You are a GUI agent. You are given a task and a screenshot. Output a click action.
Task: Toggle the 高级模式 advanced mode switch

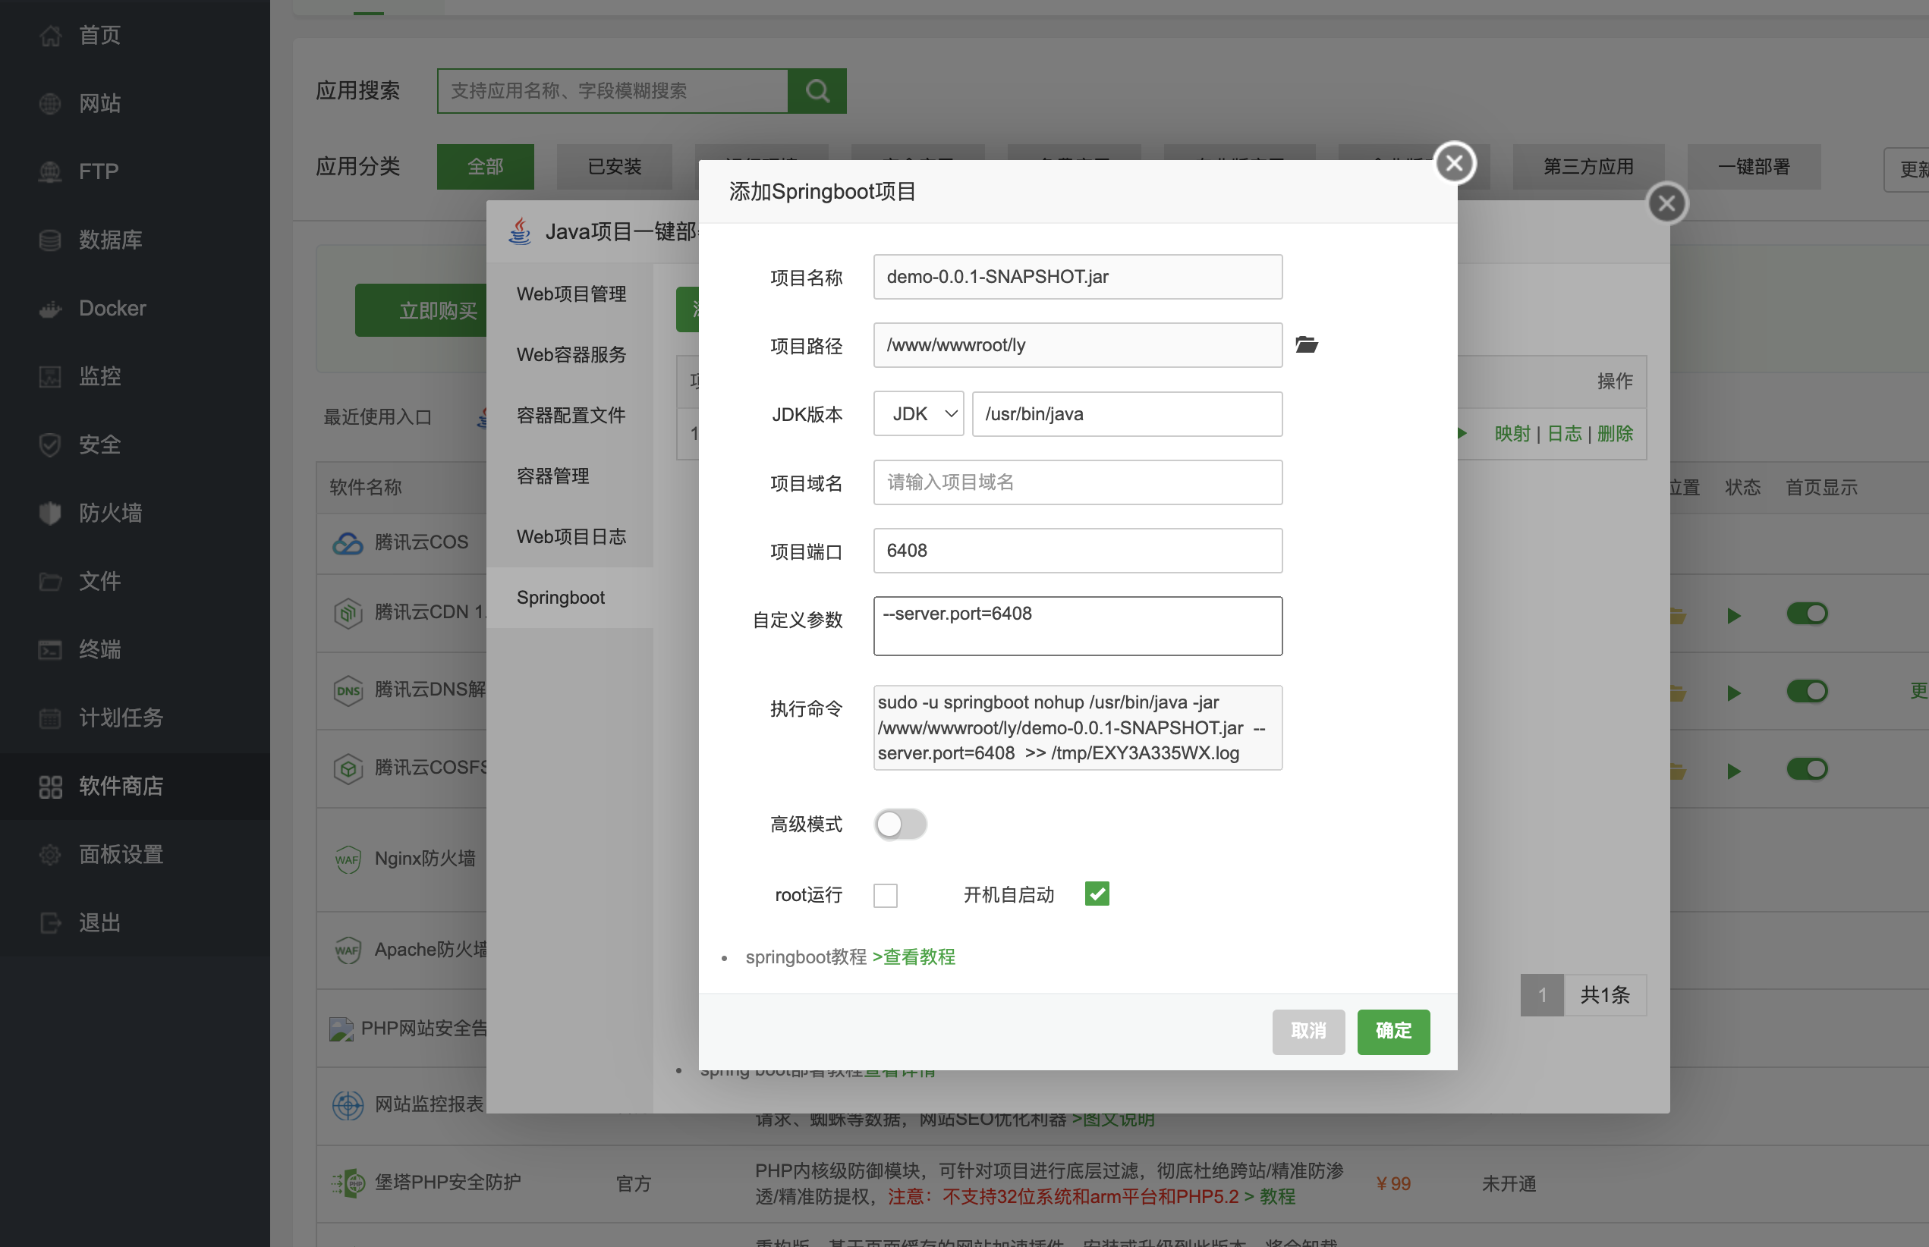tap(899, 825)
